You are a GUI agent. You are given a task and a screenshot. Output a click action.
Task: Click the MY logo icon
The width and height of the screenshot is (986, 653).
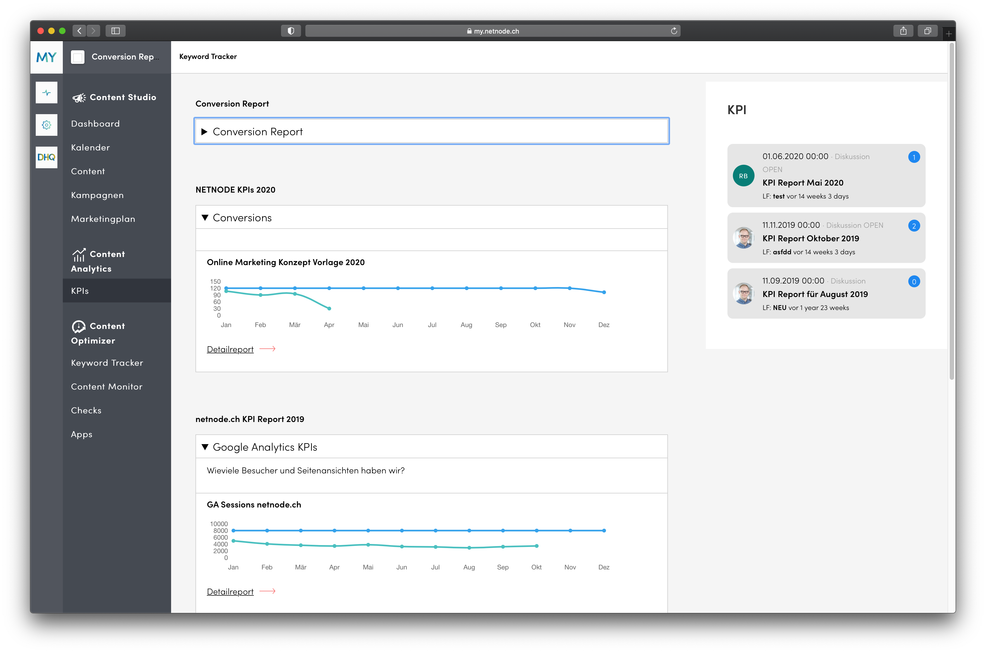pyautogui.click(x=46, y=57)
